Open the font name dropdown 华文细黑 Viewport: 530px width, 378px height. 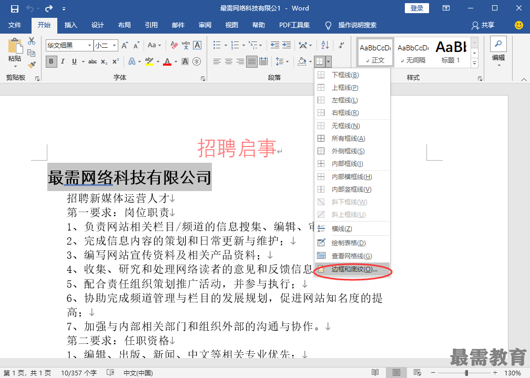pyautogui.click(x=89, y=45)
